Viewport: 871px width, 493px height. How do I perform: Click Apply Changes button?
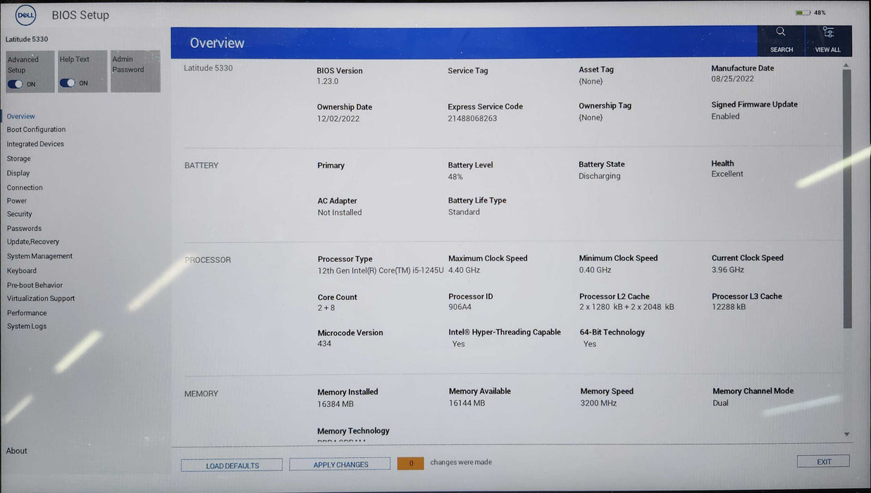pos(340,464)
